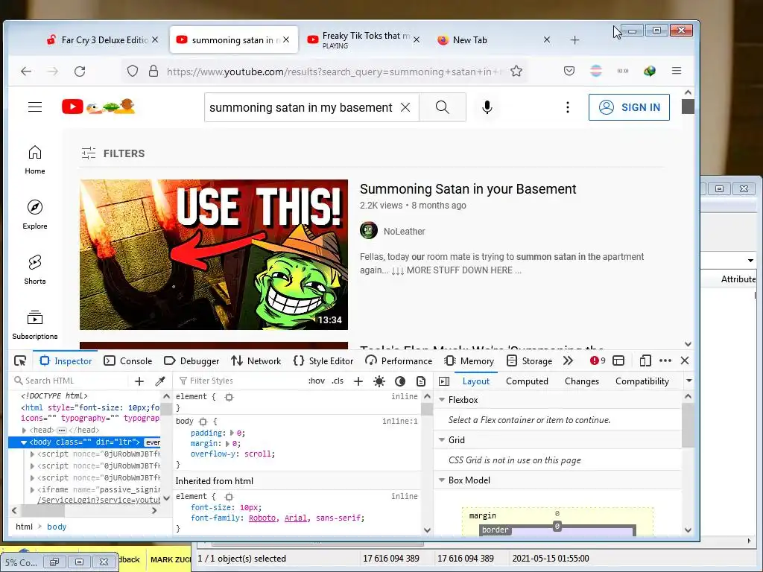Switch to the Console tab
Image resolution: width=763 pixels, height=572 pixels.
[128, 361]
